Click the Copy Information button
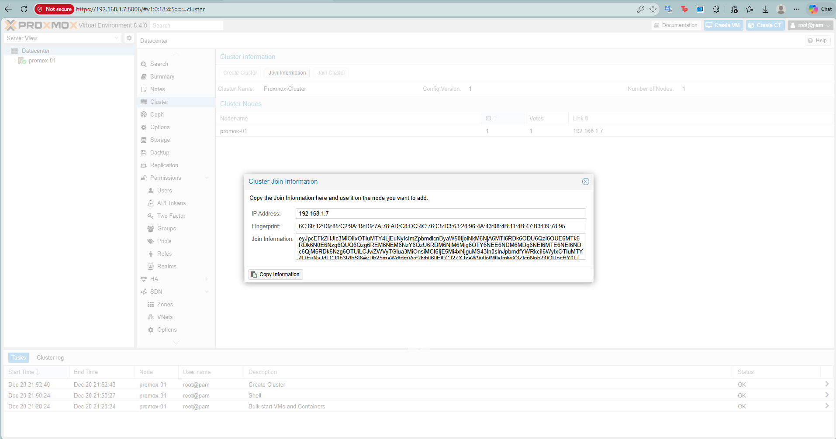 coord(276,274)
